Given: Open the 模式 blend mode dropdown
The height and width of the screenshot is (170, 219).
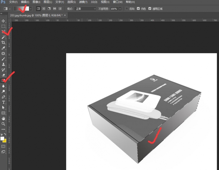Looking at the screenshot, I should click(85, 9).
